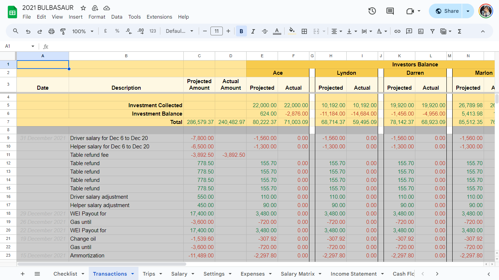Open the functions sigma menu
499x280 pixels.
pyautogui.click(x=460, y=31)
